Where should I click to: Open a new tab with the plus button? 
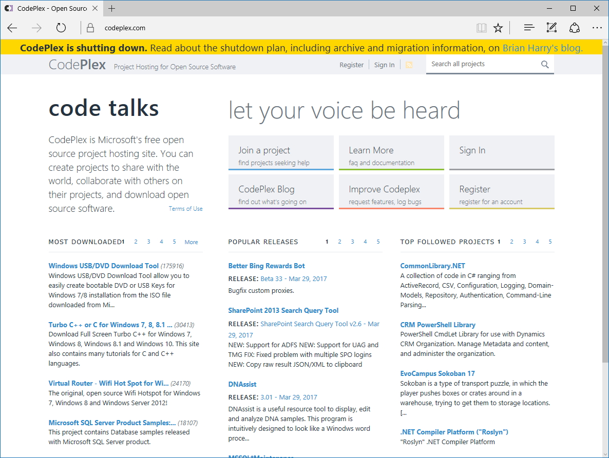[x=112, y=9]
